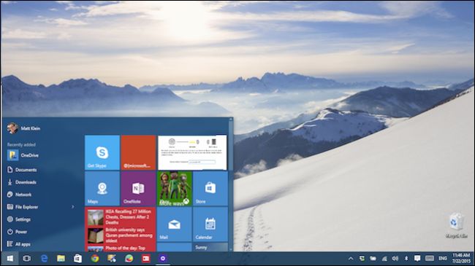Screen dimensions: 475x266
Task: Click the Bluetooth tray icon
Action: pyautogui.click(x=406, y=259)
